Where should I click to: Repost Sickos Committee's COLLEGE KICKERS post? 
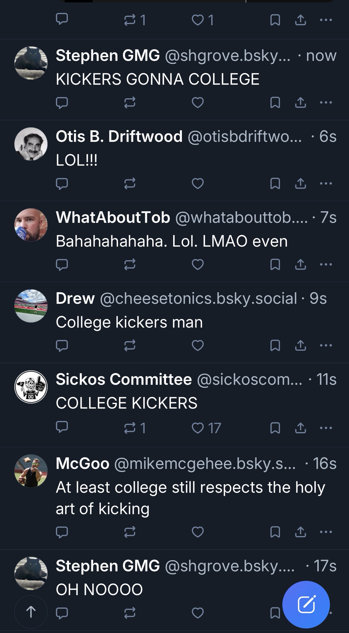(x=130, y=428)
